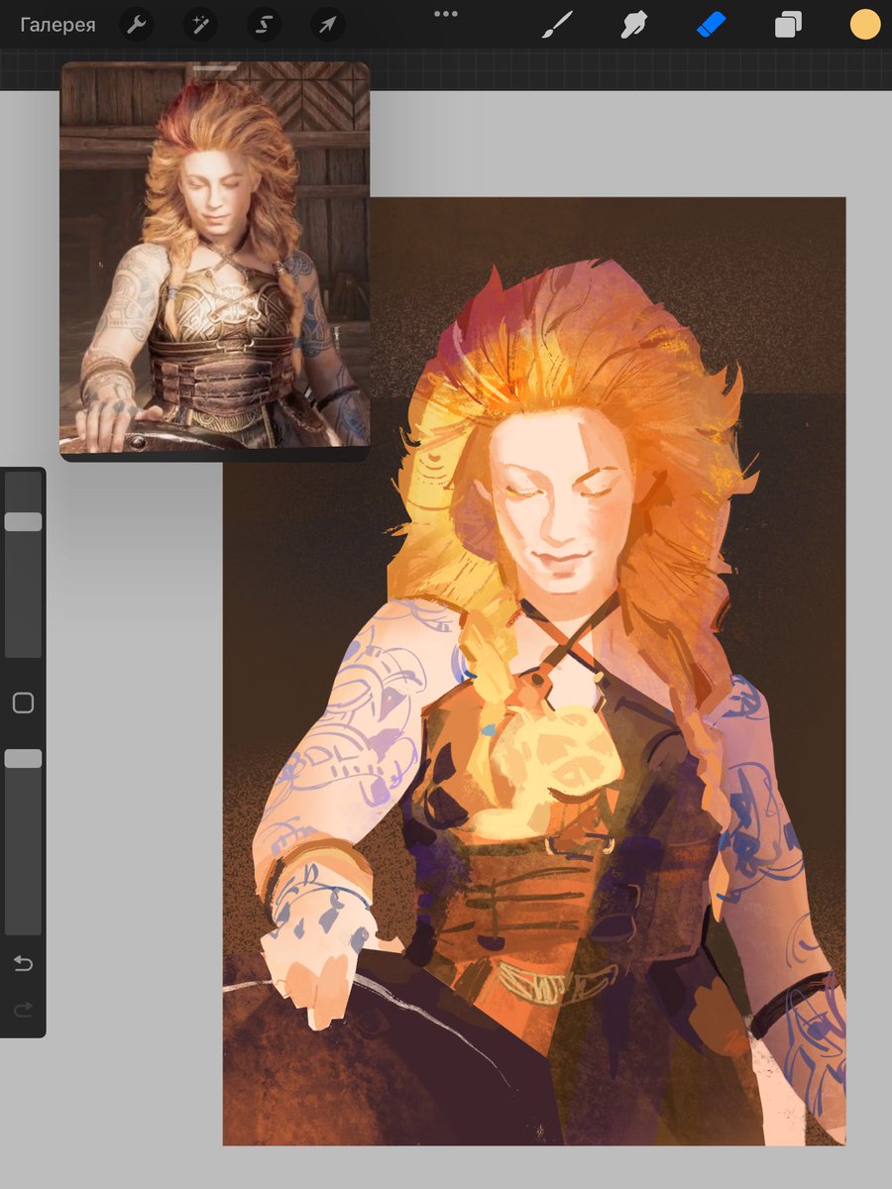The width and height of the screenshot is (892, 1189).
Task: Open the Selection tool
Action: coord(264,25)
